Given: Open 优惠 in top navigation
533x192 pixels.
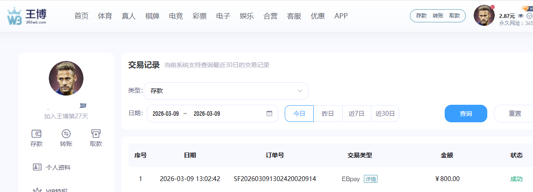Looking at the screenshot, I should pos(318,16).
